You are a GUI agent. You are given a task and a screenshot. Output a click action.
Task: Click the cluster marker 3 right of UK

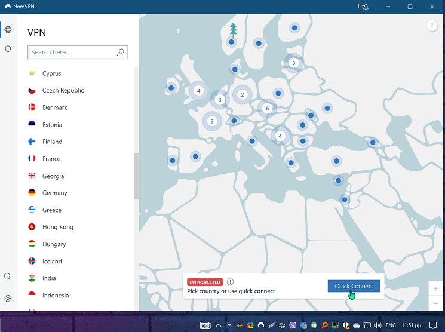[220, 100]
